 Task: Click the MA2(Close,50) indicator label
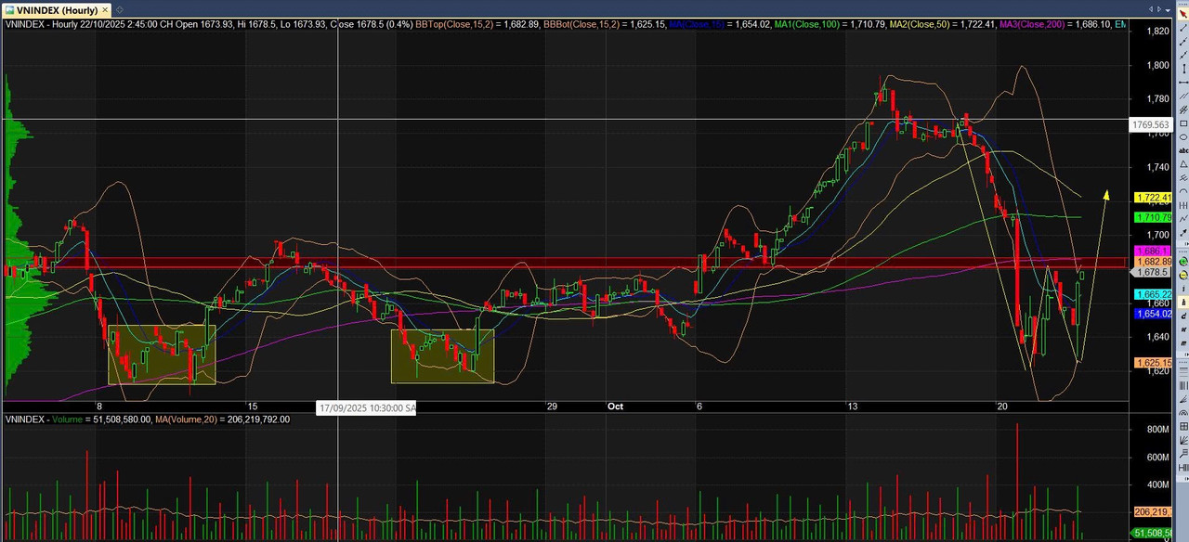click(x=919, y=24)
